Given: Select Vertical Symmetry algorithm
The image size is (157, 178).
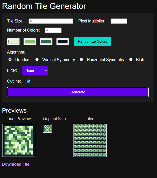Looking at the screenshot, I should tap(37, 60).
